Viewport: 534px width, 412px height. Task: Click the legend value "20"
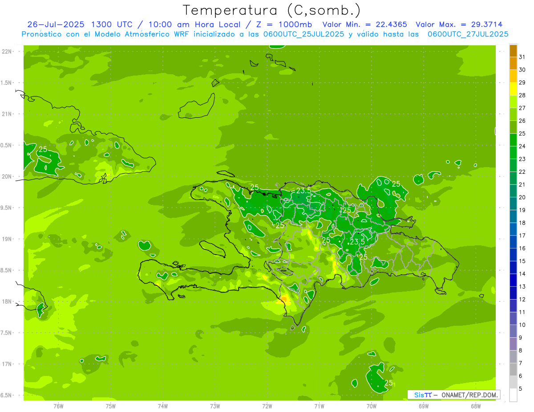point(522,197)
